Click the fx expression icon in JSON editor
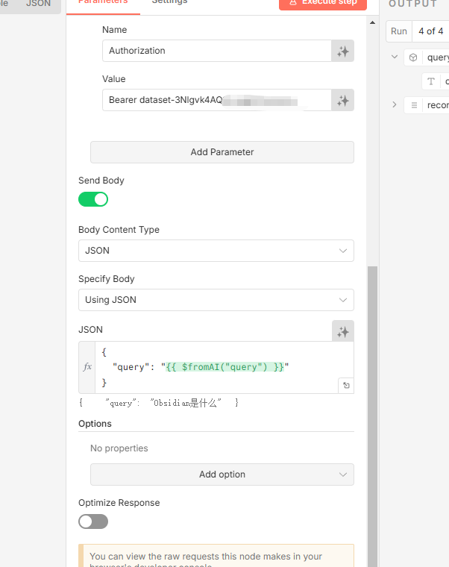 tap(87, 367)
